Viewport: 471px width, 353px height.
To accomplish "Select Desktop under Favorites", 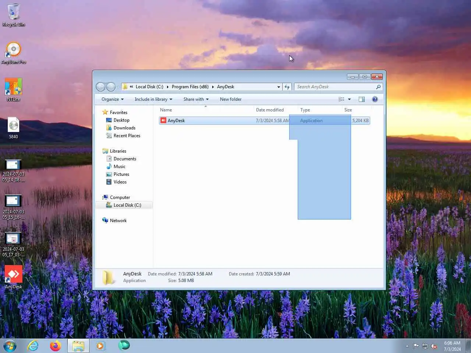I will coord(121,120).
